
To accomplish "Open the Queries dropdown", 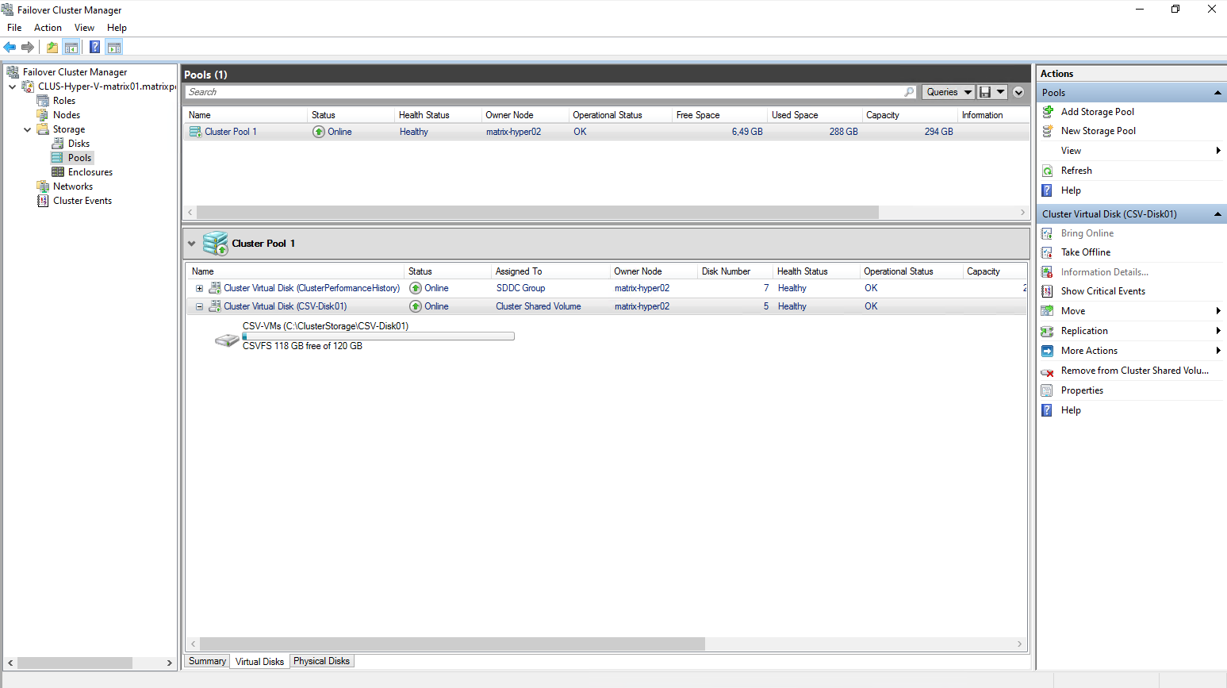I will (x=948, y=92).
